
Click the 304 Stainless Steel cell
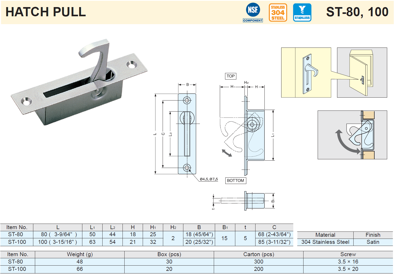325,242
